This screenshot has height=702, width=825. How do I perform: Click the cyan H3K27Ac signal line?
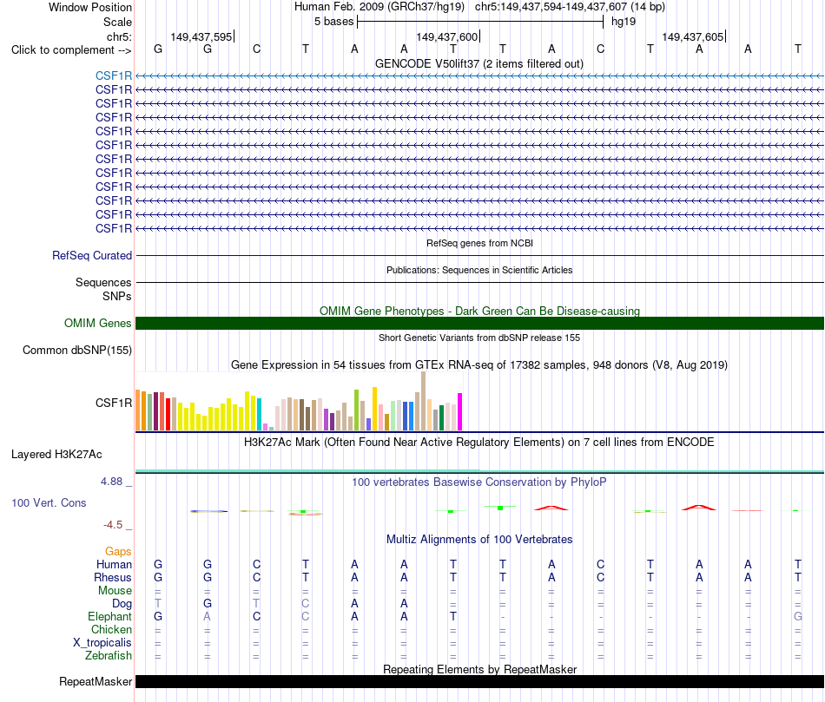[479, 470]
